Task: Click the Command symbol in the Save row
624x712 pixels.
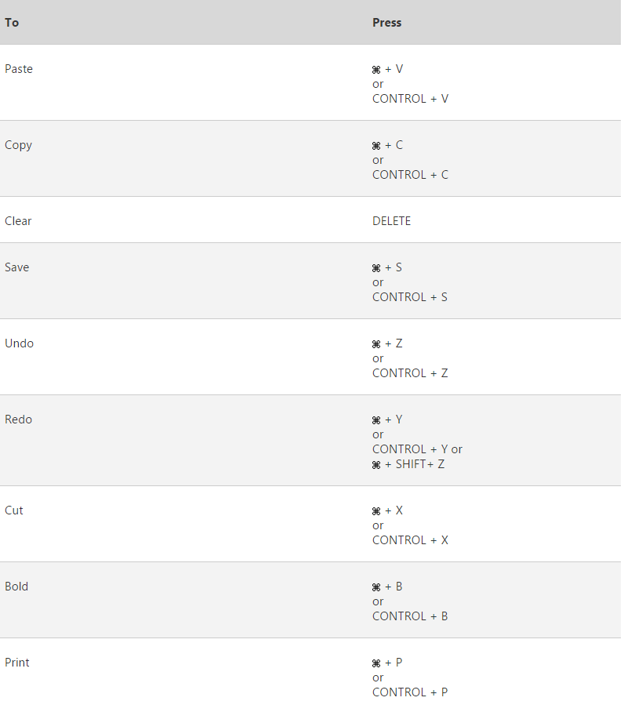Action: [376, 268]
